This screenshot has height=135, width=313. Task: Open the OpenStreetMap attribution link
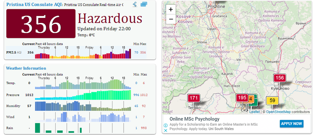pyautogui.click(x=278, y=112)
